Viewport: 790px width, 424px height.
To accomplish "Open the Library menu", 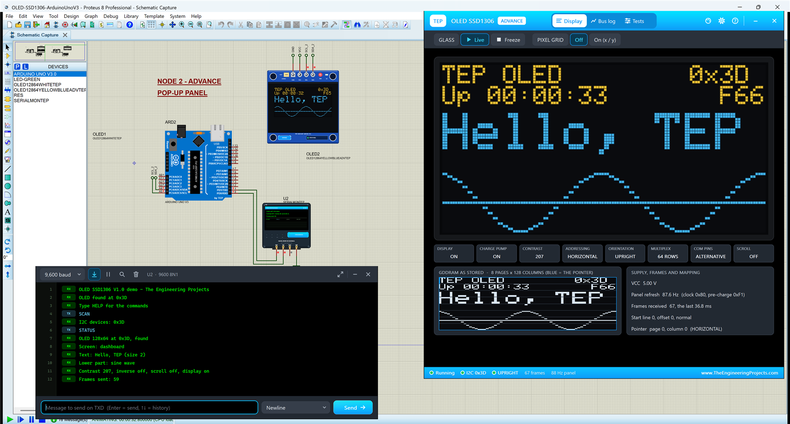I will pos(131,16).
